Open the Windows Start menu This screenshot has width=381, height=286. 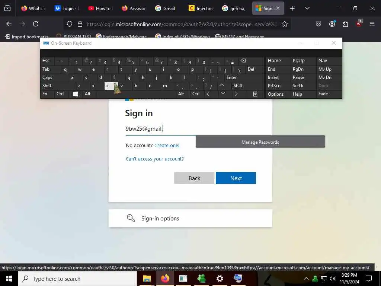9,279
